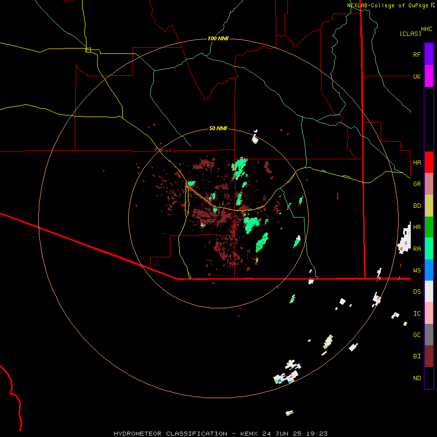This screenshot has height=437, width=437.
Task: Select the GR legend label
Action: pos(417,184)
